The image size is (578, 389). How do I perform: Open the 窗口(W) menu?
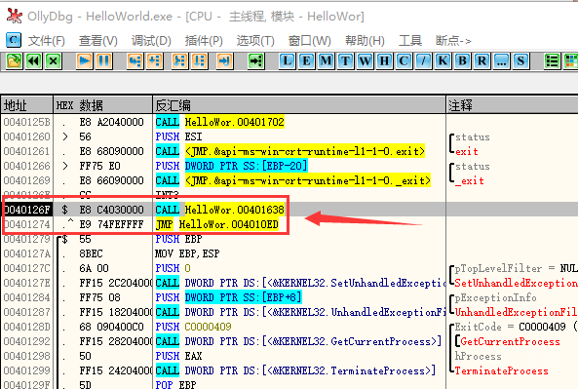[310, 41]
